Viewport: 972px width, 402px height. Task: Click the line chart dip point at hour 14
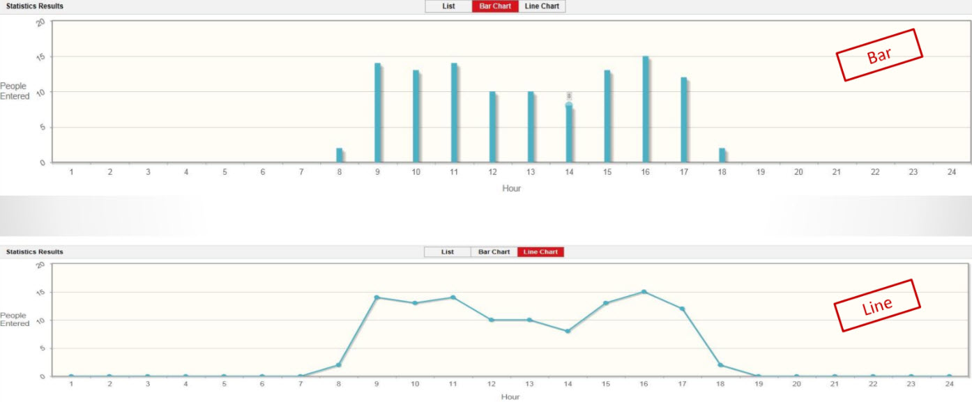coord(568,331)
